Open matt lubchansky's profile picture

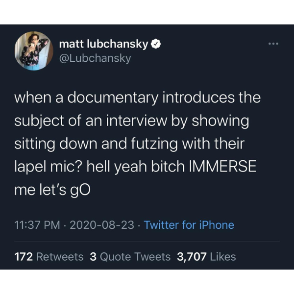[x=34, y=51]
